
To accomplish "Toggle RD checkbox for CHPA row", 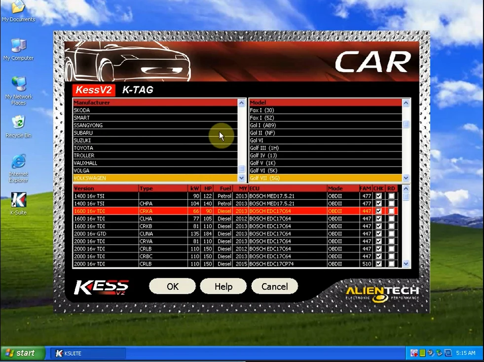I will click(x=391, y=203).
